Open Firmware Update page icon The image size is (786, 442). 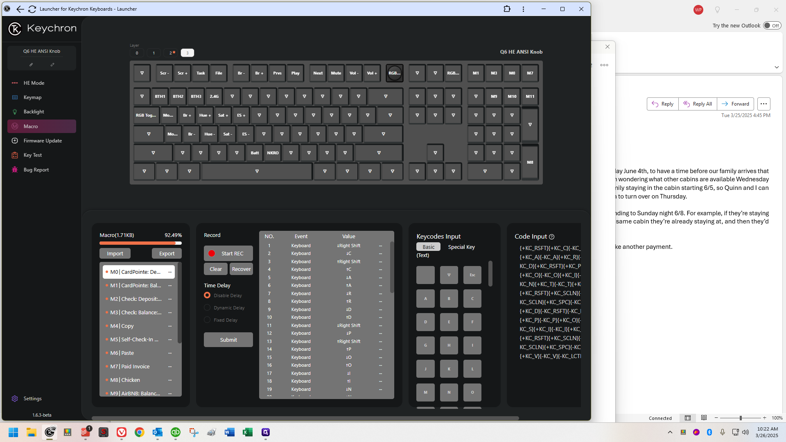15,141
